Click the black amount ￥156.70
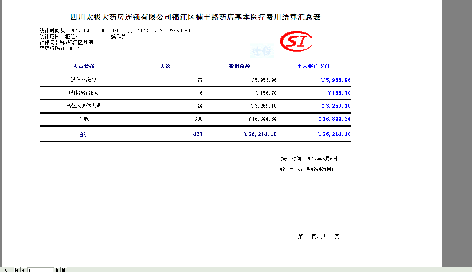 coord(266,93)
